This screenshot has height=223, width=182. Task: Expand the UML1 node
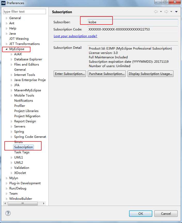coord(12,158)
